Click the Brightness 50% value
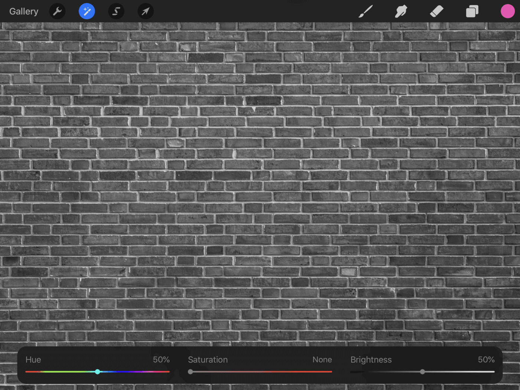 click(x=486, y=360)
